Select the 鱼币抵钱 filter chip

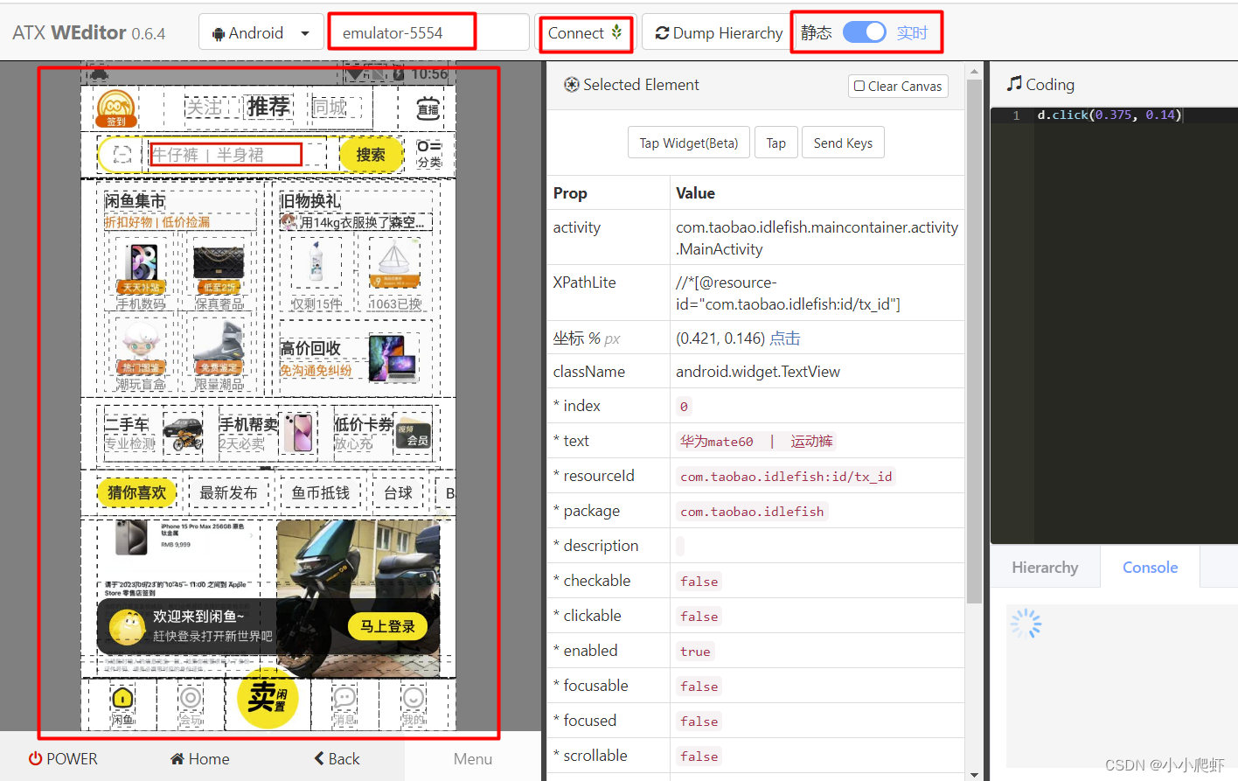(x=321, y=493)
